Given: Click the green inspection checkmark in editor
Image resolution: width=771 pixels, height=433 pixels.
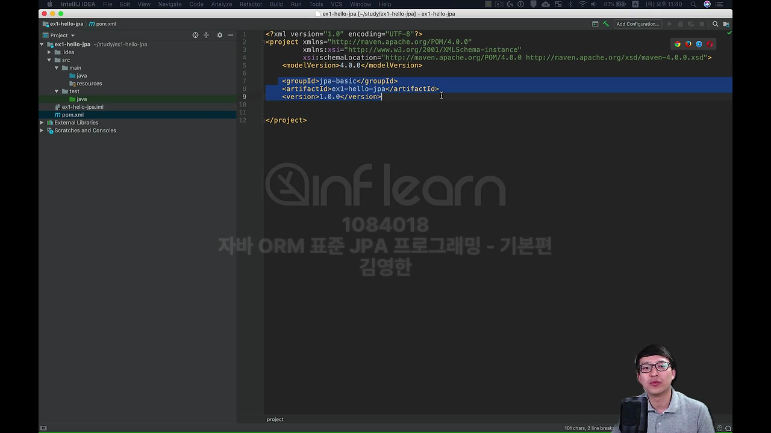Looking at the screenshot, I should point(729,34).
